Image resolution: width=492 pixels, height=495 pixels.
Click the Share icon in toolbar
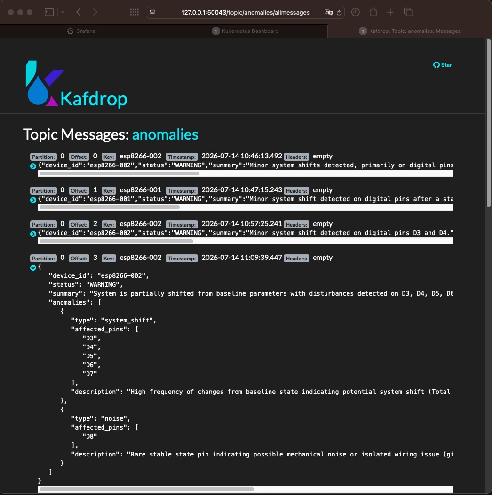373,12
